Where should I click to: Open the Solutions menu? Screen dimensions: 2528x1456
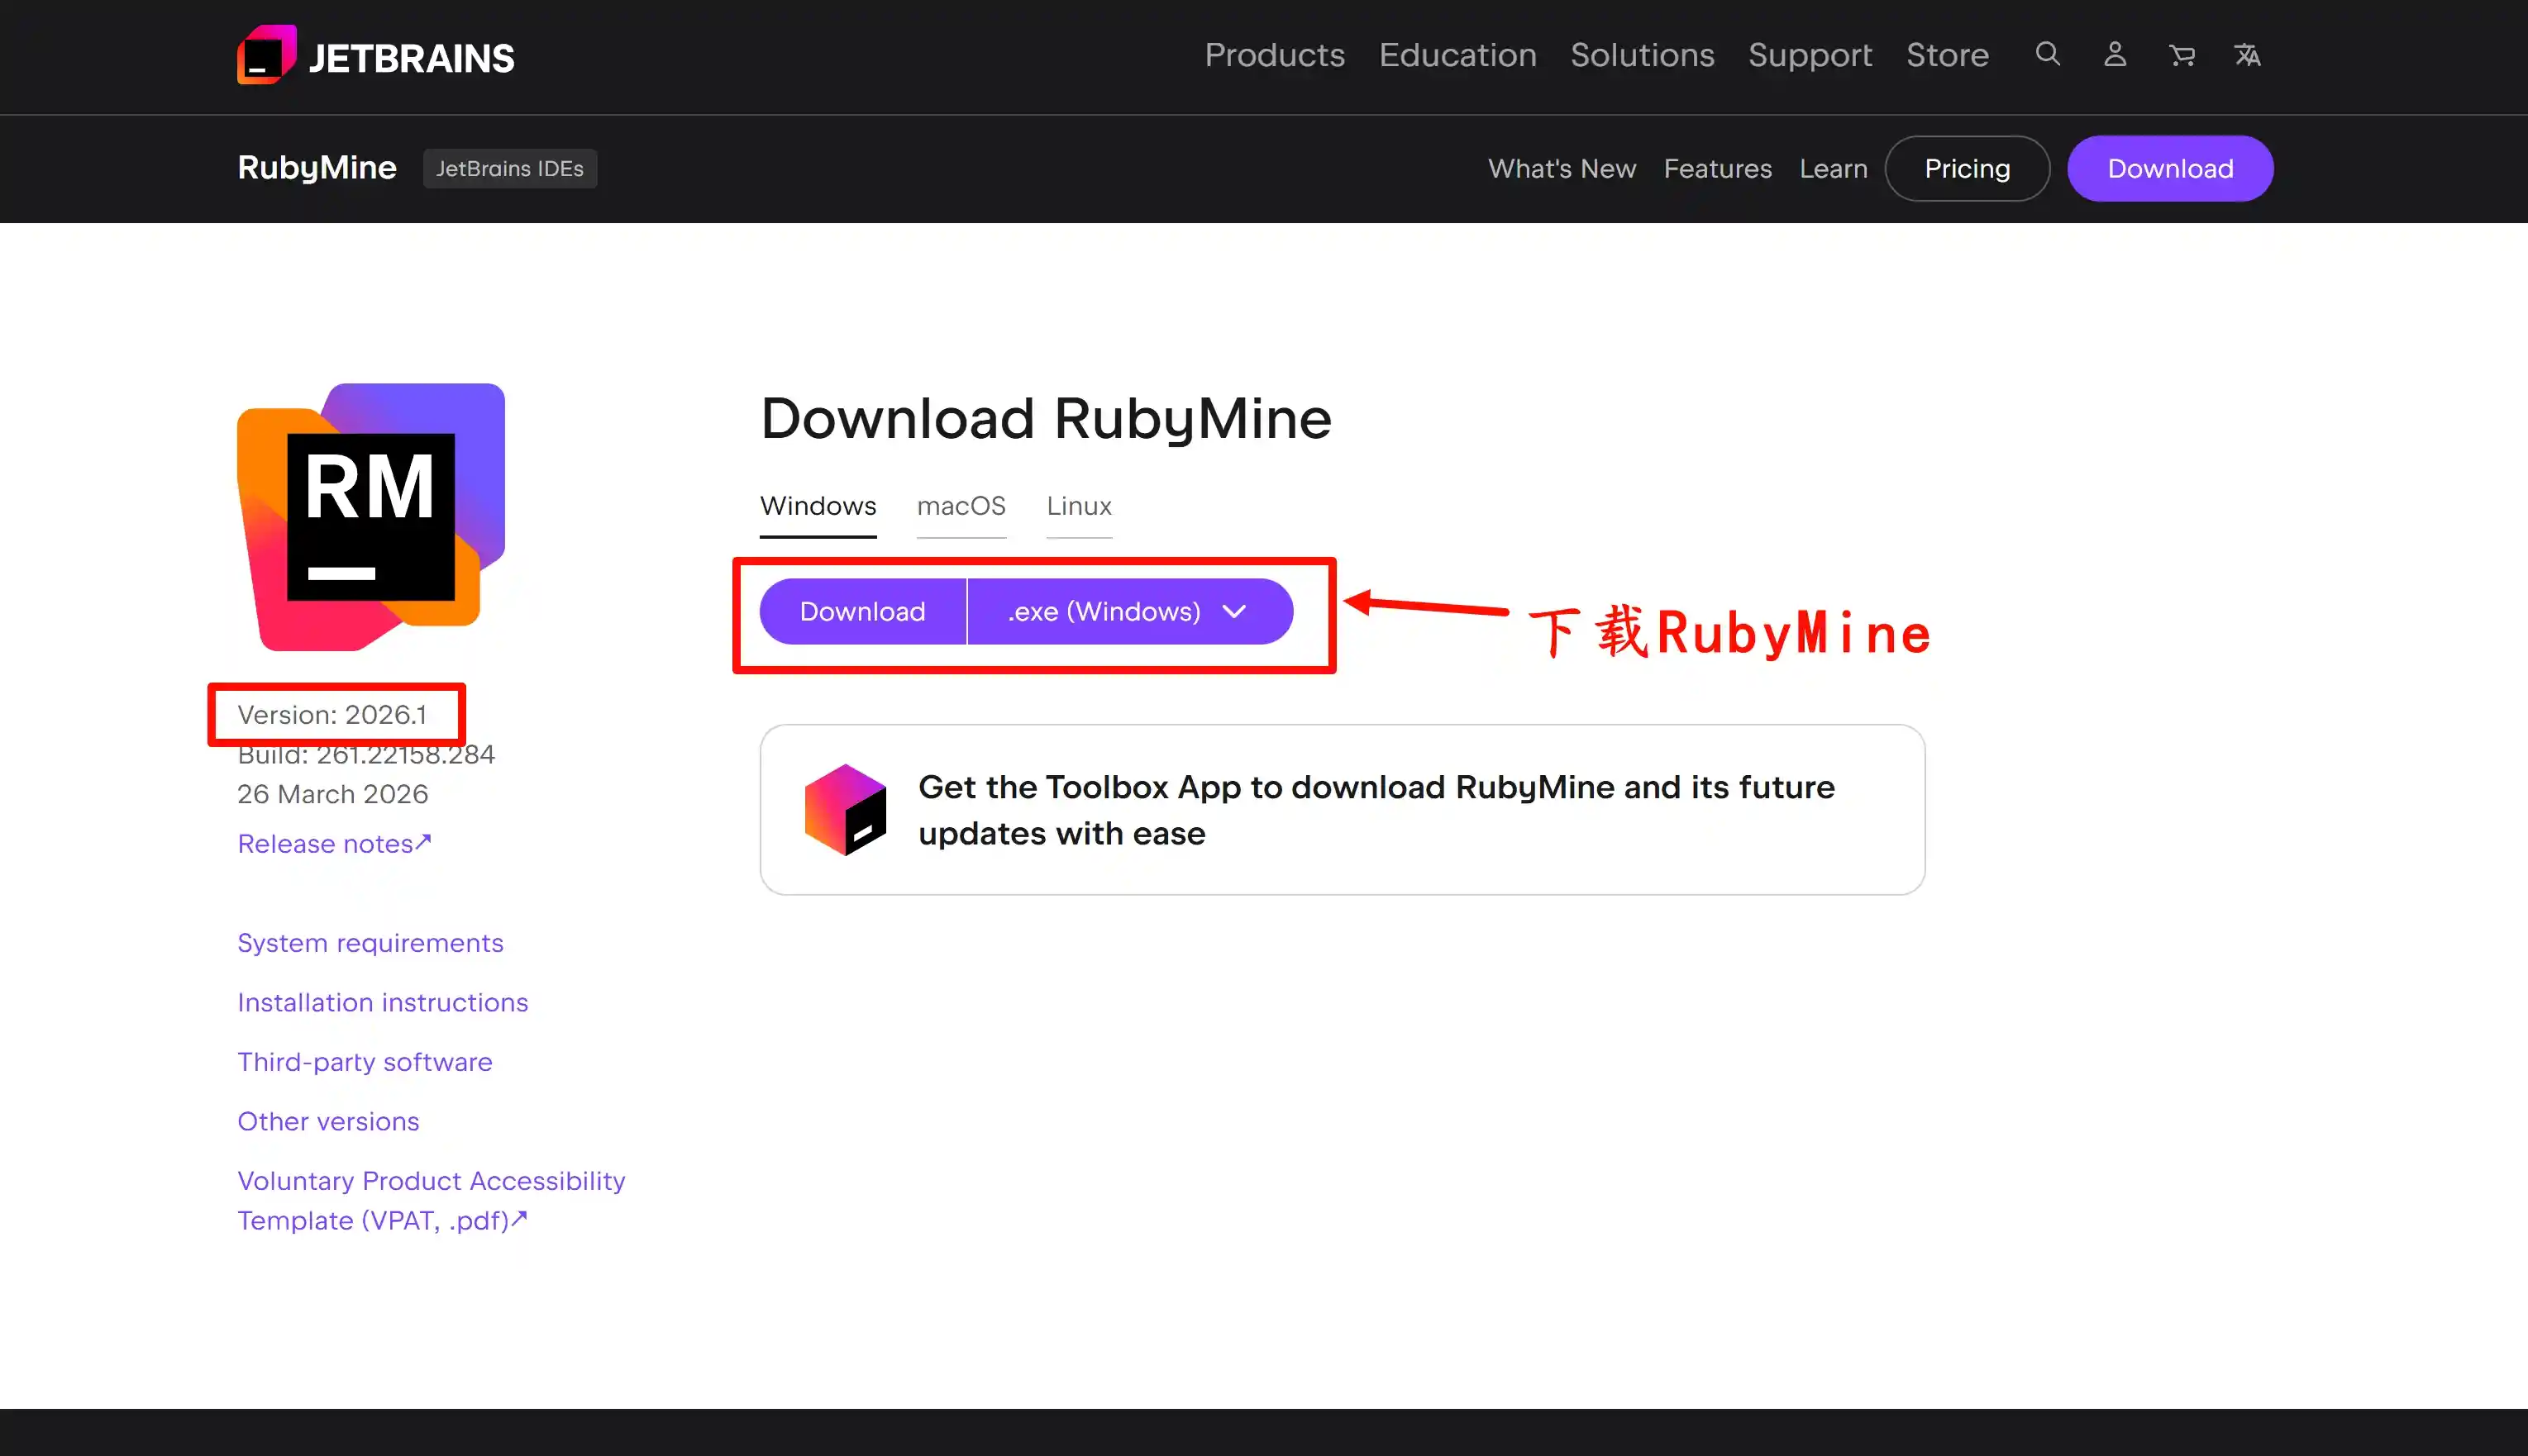coord(1642,55)
